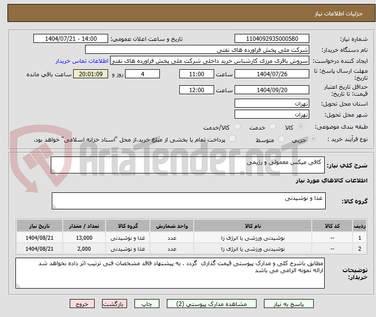Click the خروج exit button
Screen dimensions: 376x317
coord(82,304)
